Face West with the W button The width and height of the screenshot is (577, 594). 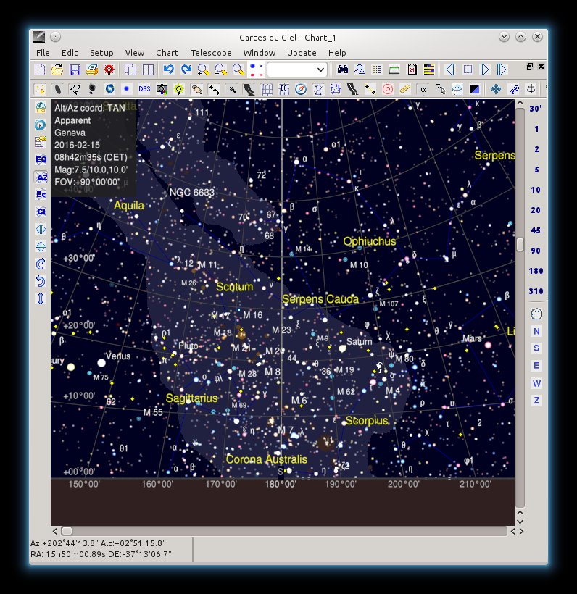pyautogui.click(x=536, y=383)
